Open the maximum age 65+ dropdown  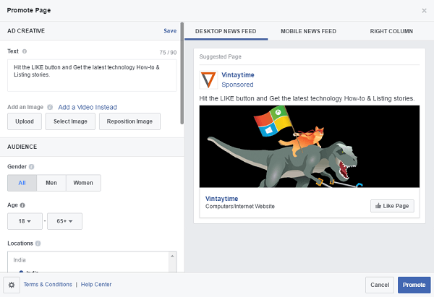pos(65,220)
